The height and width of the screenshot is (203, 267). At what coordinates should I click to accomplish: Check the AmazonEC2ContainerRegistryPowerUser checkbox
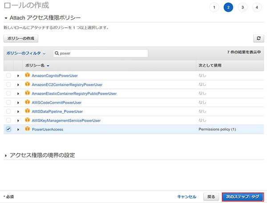(x=8, y=84)
